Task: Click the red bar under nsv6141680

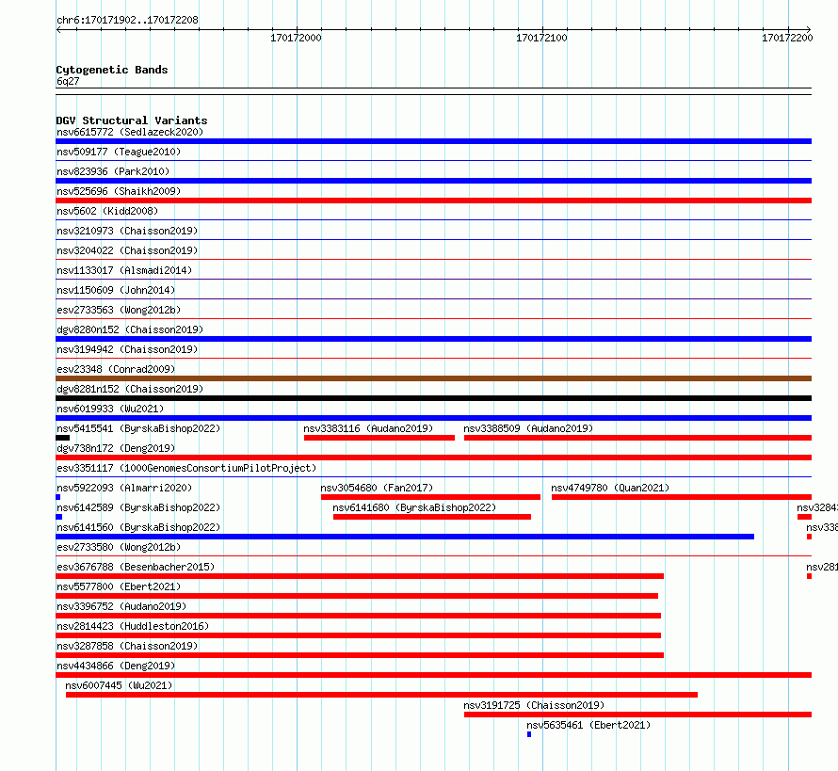Action: click(x=432, y=517)
